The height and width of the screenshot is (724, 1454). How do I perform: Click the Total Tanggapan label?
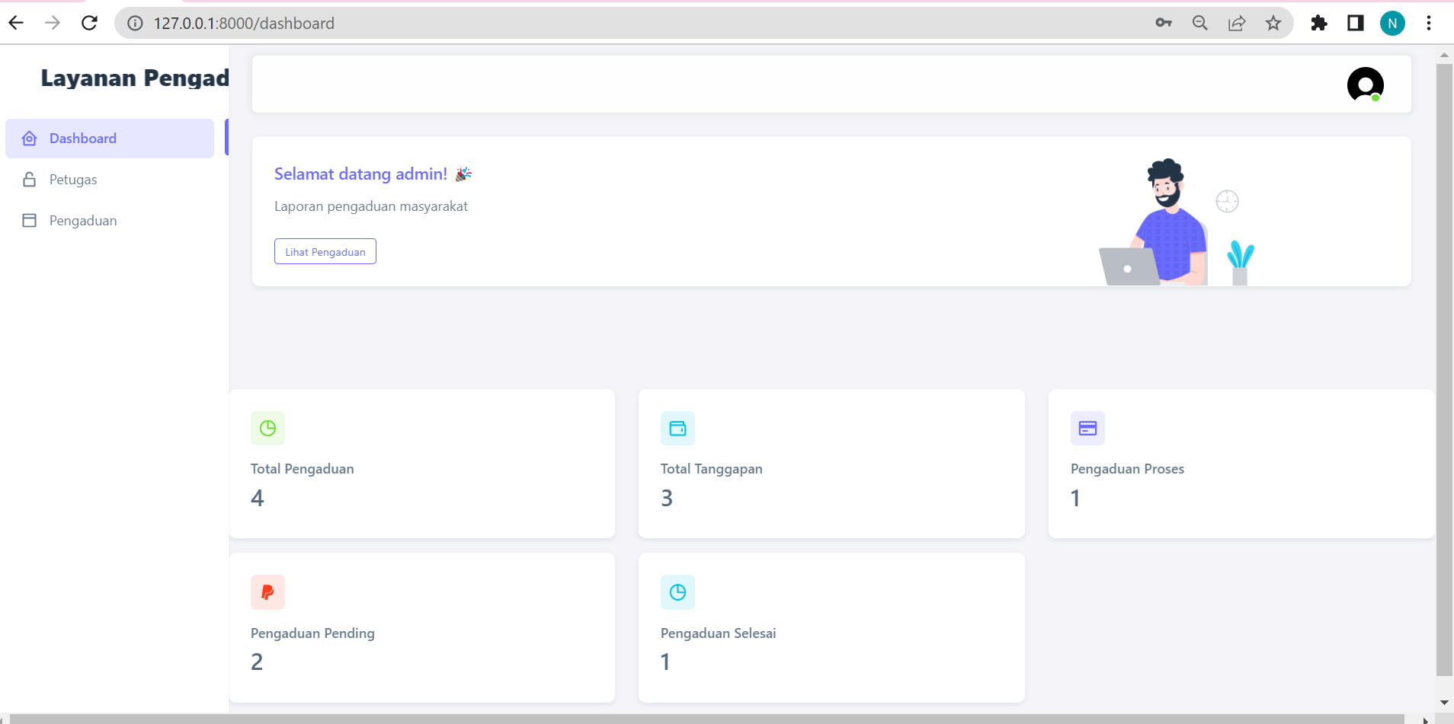tap(712, 469)
